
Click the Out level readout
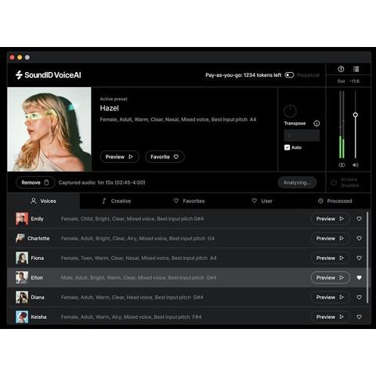click(x=349, y=81)
